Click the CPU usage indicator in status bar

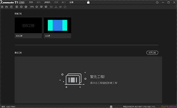point(165,107)
